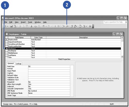The height and width of the screenshot is (107, 129).
Task: Click the Build toolbar icon
Action: (x=75, y=26)
